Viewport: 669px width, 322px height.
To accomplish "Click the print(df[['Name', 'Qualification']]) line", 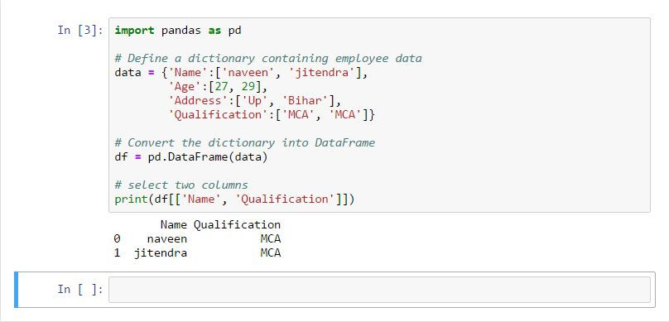I will [234, 199].
